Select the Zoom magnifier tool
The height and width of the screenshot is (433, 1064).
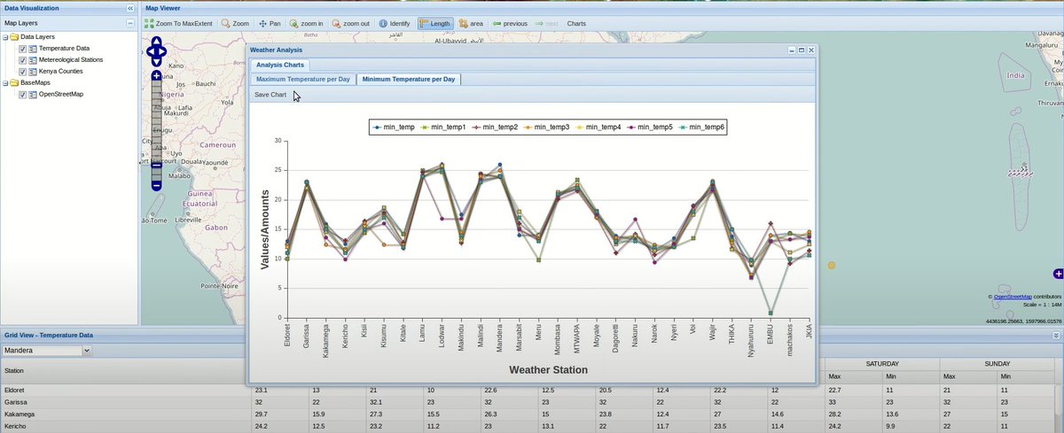point(235,23)
